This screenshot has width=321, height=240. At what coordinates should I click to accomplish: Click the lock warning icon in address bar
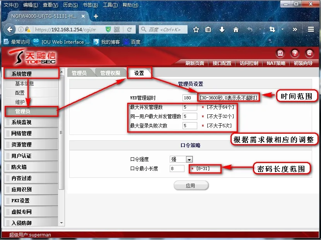(x=28, y=30)
